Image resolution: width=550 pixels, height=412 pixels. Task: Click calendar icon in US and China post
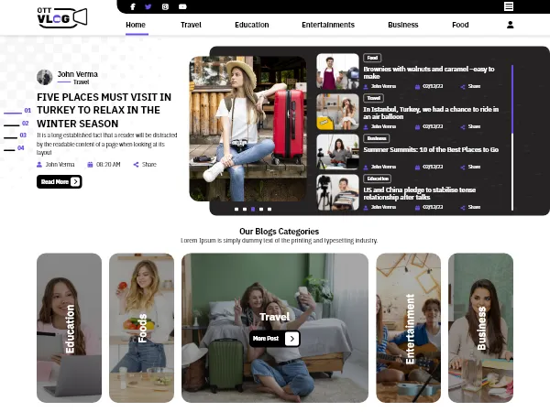pos(417,208)
